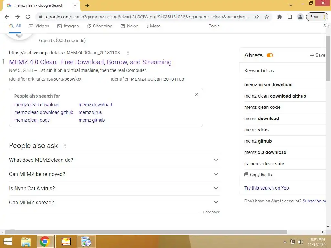Click Save in the Ahrefs panel
331x248 pixels.
[317, 55]
